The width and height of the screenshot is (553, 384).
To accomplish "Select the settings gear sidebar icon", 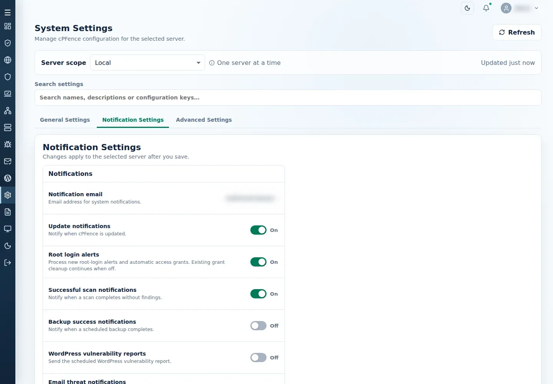I will (8, 195).
